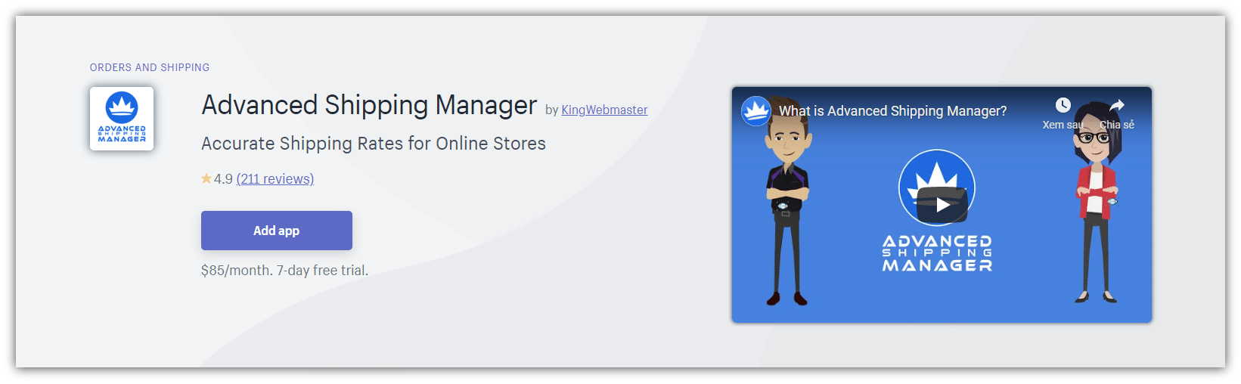The width and height of the screenshot is (1241, 384).
Task: Click the Xem sau clock icon
Action: click(1063, 105)
